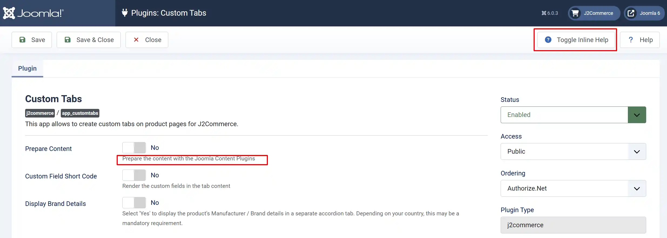Screen dimensions: 667x238
Task: Open J2Commerce cart icon in header
Action: click(575, 13)
